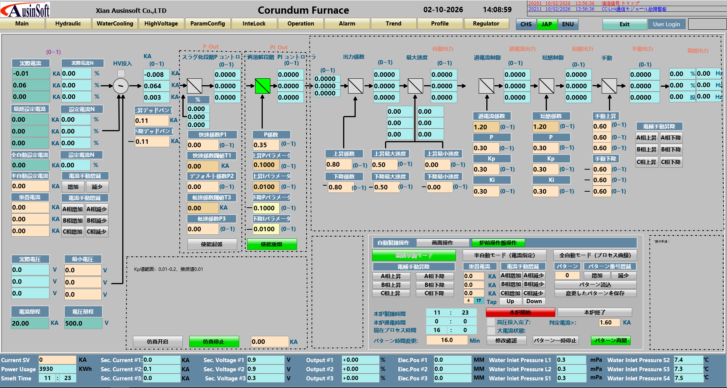Image resolution: width=727 pixels, height=388 pixels.
Task: Click the AusinSoft logo
Action: point(26,10)
